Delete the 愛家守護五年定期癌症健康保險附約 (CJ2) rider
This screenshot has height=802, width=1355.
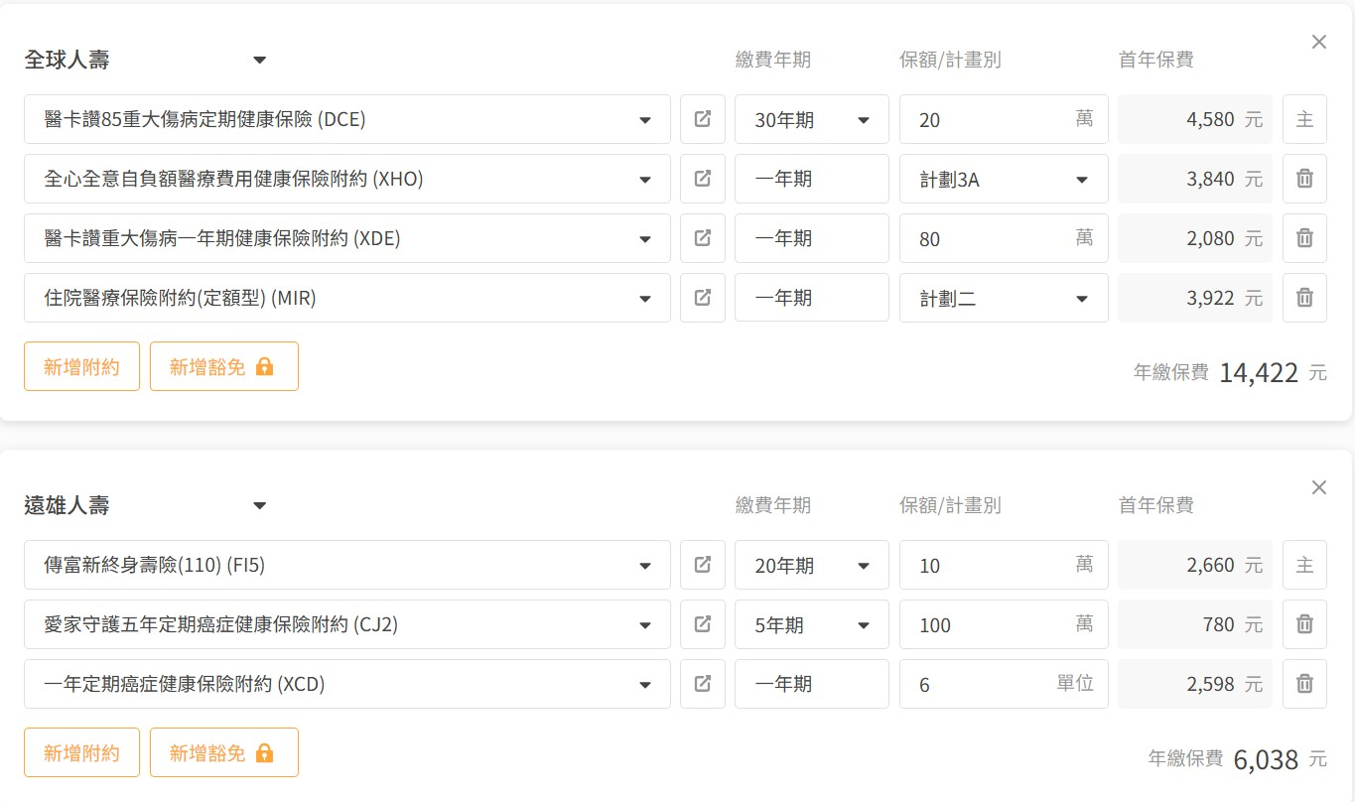(1304, 624)
